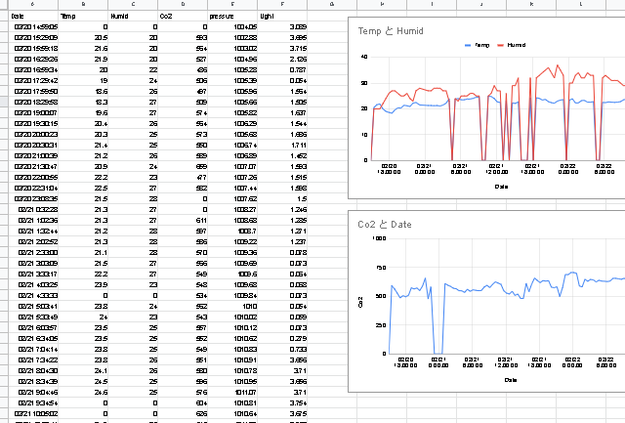Click the 'Temp' header cell
This screenshot has width=625, height=423.
tap(66, 17)
